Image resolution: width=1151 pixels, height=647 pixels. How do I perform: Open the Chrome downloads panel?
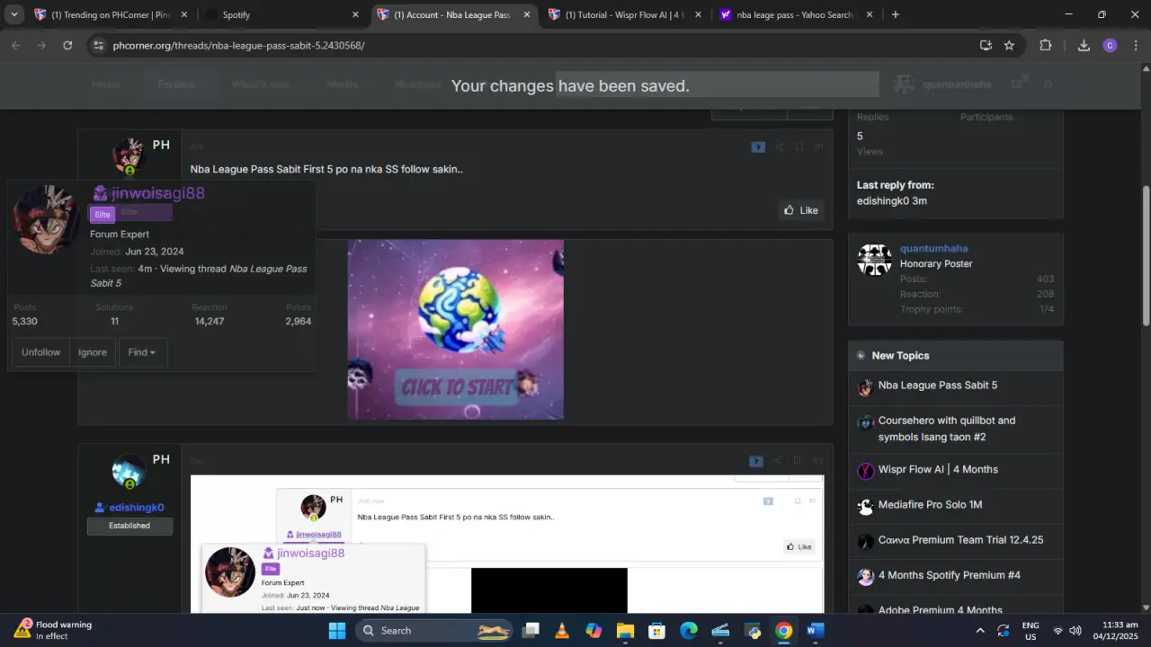[1084, 45]
